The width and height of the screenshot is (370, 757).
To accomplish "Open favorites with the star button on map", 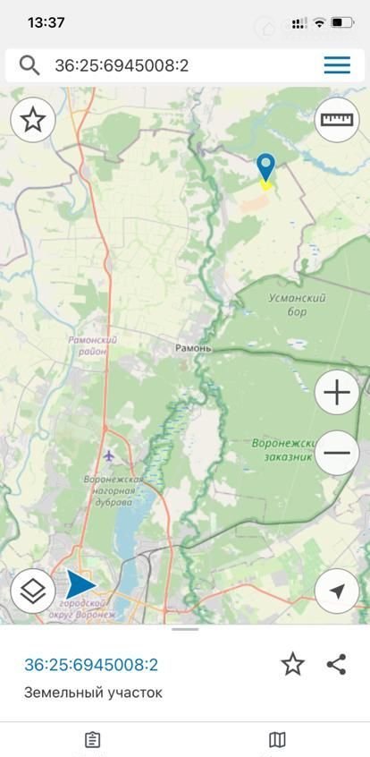I will (x=33, y=120).
